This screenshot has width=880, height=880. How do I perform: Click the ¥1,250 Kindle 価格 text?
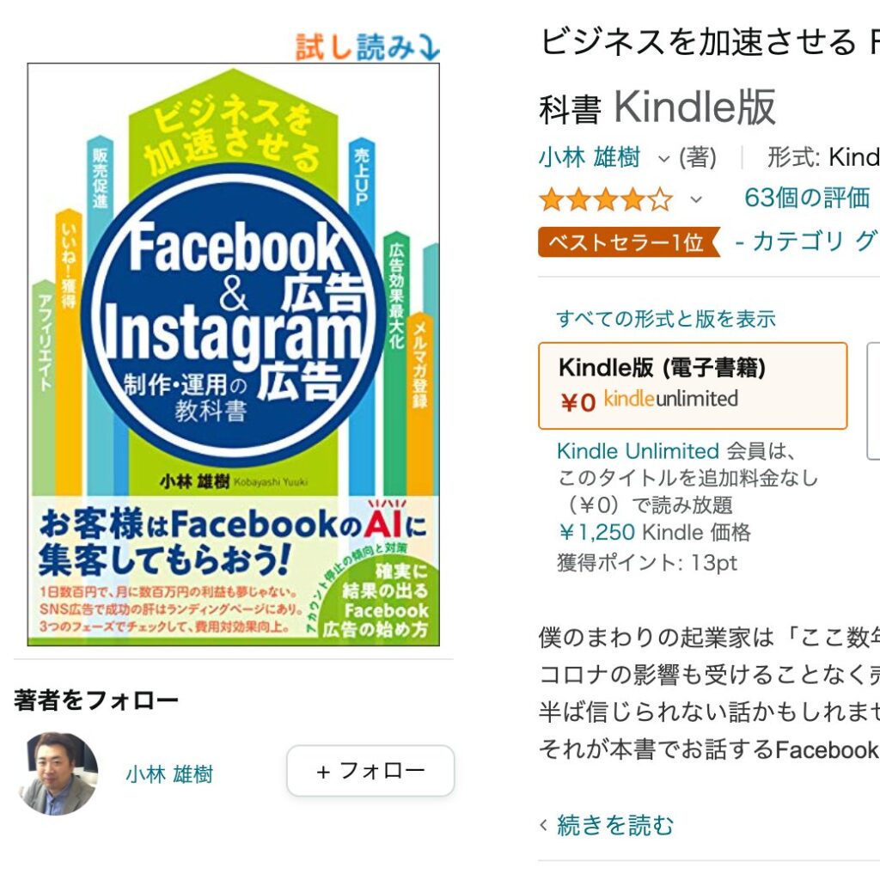[x=654, y=533]
